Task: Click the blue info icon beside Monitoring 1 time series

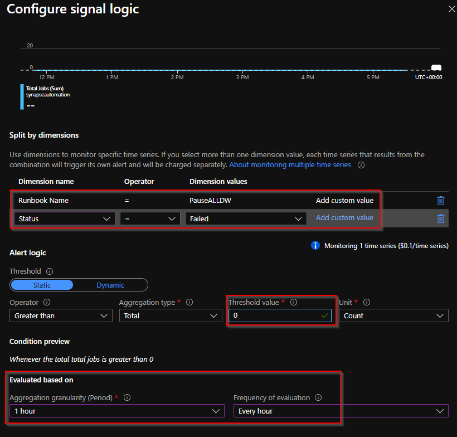Action: [315, 245]
